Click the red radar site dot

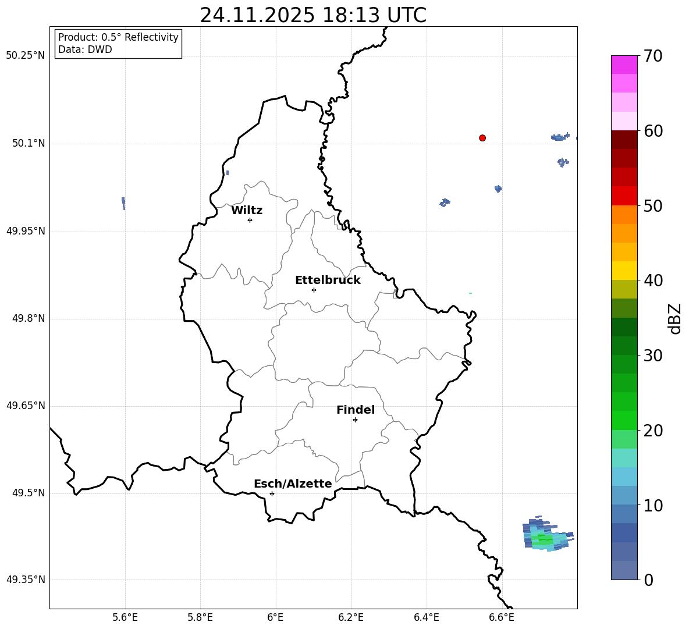pos(482,138)
